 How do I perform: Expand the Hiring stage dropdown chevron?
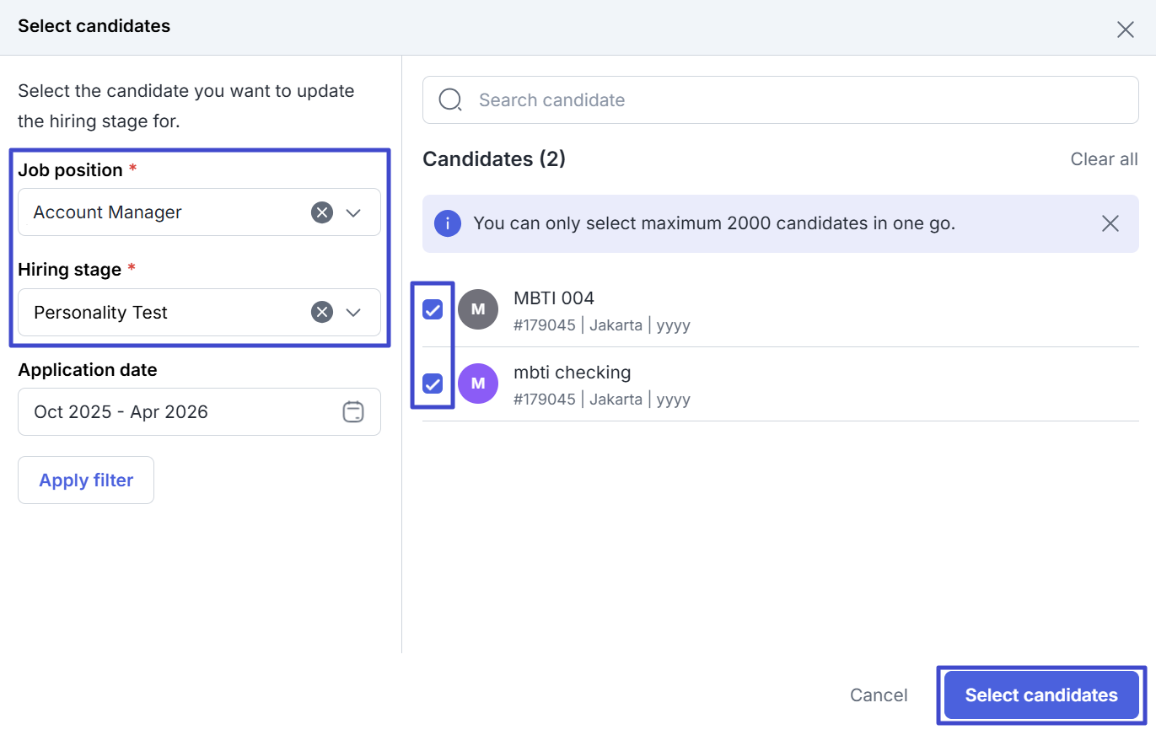353,313
